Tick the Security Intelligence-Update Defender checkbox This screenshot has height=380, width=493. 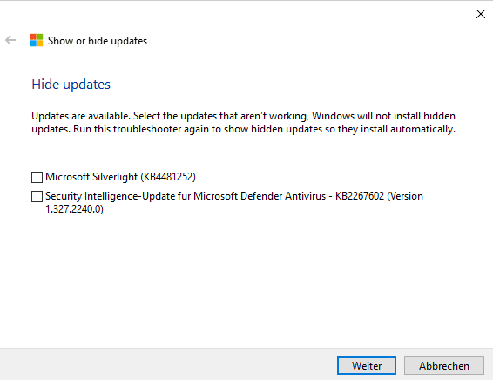click(x=37, y=196)
